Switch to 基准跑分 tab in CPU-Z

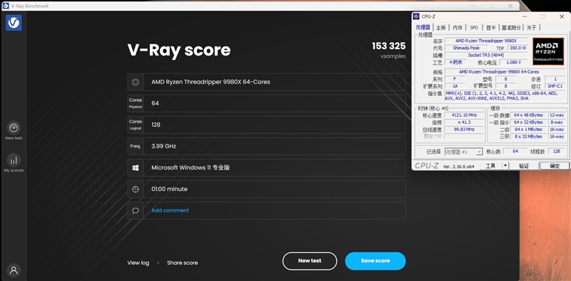point(511,28)
